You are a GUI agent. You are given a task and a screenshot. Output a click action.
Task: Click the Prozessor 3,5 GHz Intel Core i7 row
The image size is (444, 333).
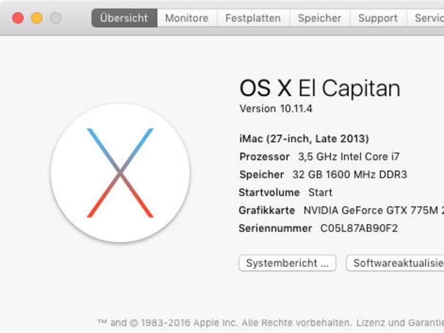click(319, 157)
